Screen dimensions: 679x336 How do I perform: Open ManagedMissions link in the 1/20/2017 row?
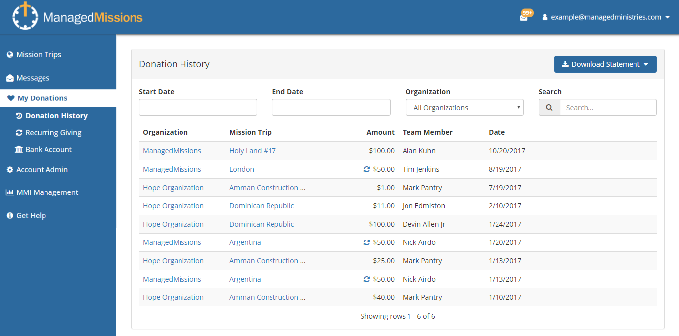point(172,242)
